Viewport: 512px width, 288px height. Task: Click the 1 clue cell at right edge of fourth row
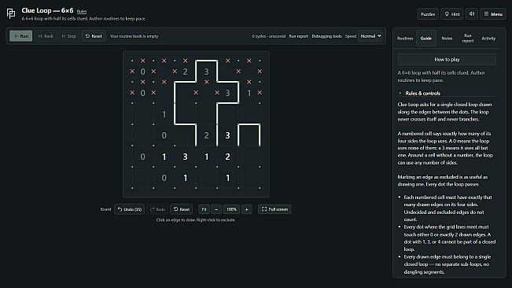[249, 93]
